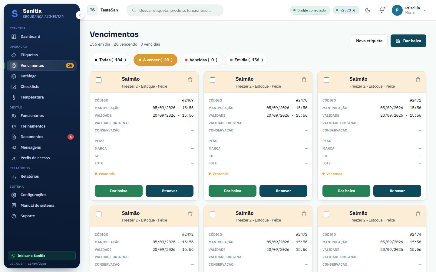The height and width of the screenshot is (272, 436).
Task: Collapse sidebar with chevron arrow
Action: click(x=80, y=15)
